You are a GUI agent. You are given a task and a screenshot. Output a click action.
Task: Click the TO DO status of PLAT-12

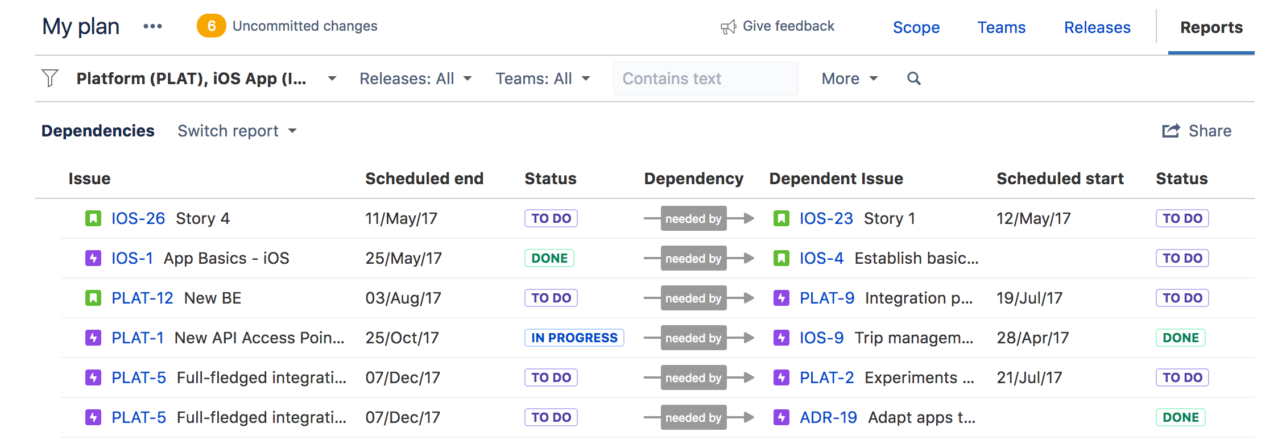(551, 298)
